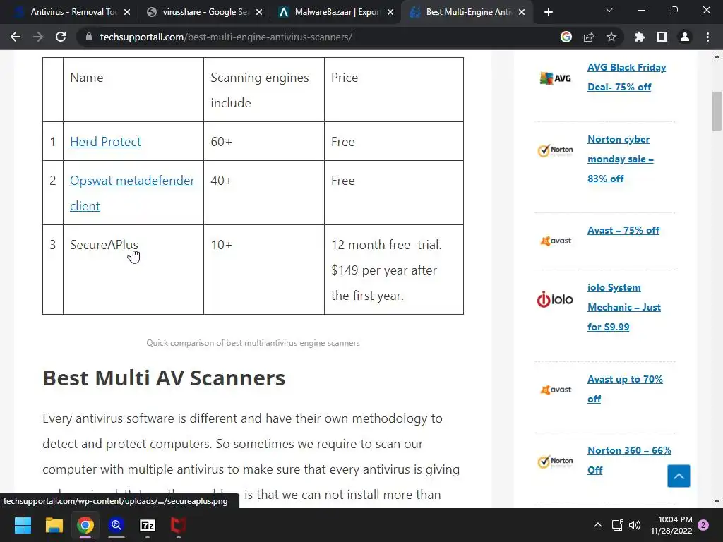Open a new browser tab
Image resolution: width=723 pixels, height=542 pixels.
548,13
